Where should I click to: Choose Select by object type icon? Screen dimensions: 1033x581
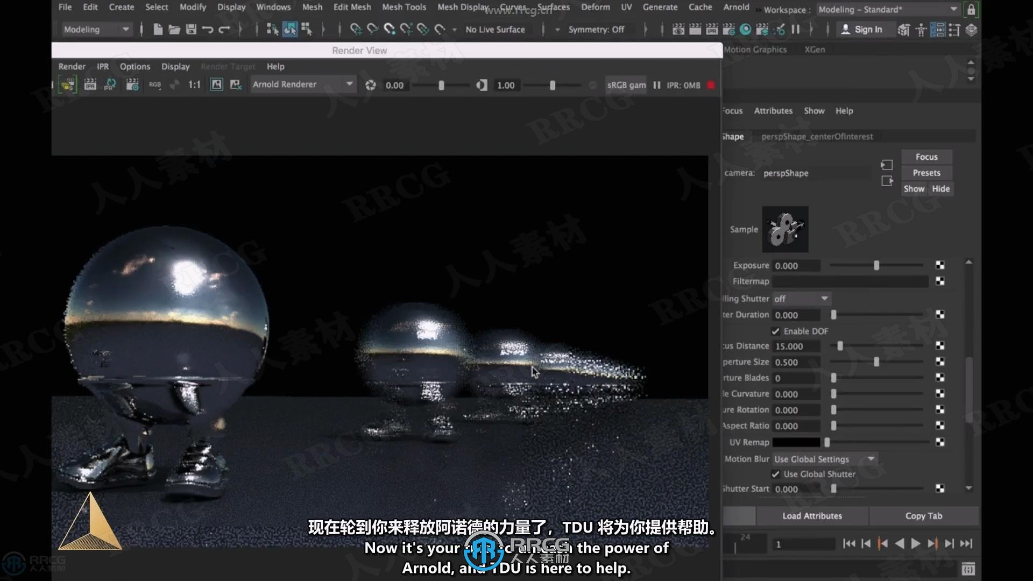tap(289, 29)
